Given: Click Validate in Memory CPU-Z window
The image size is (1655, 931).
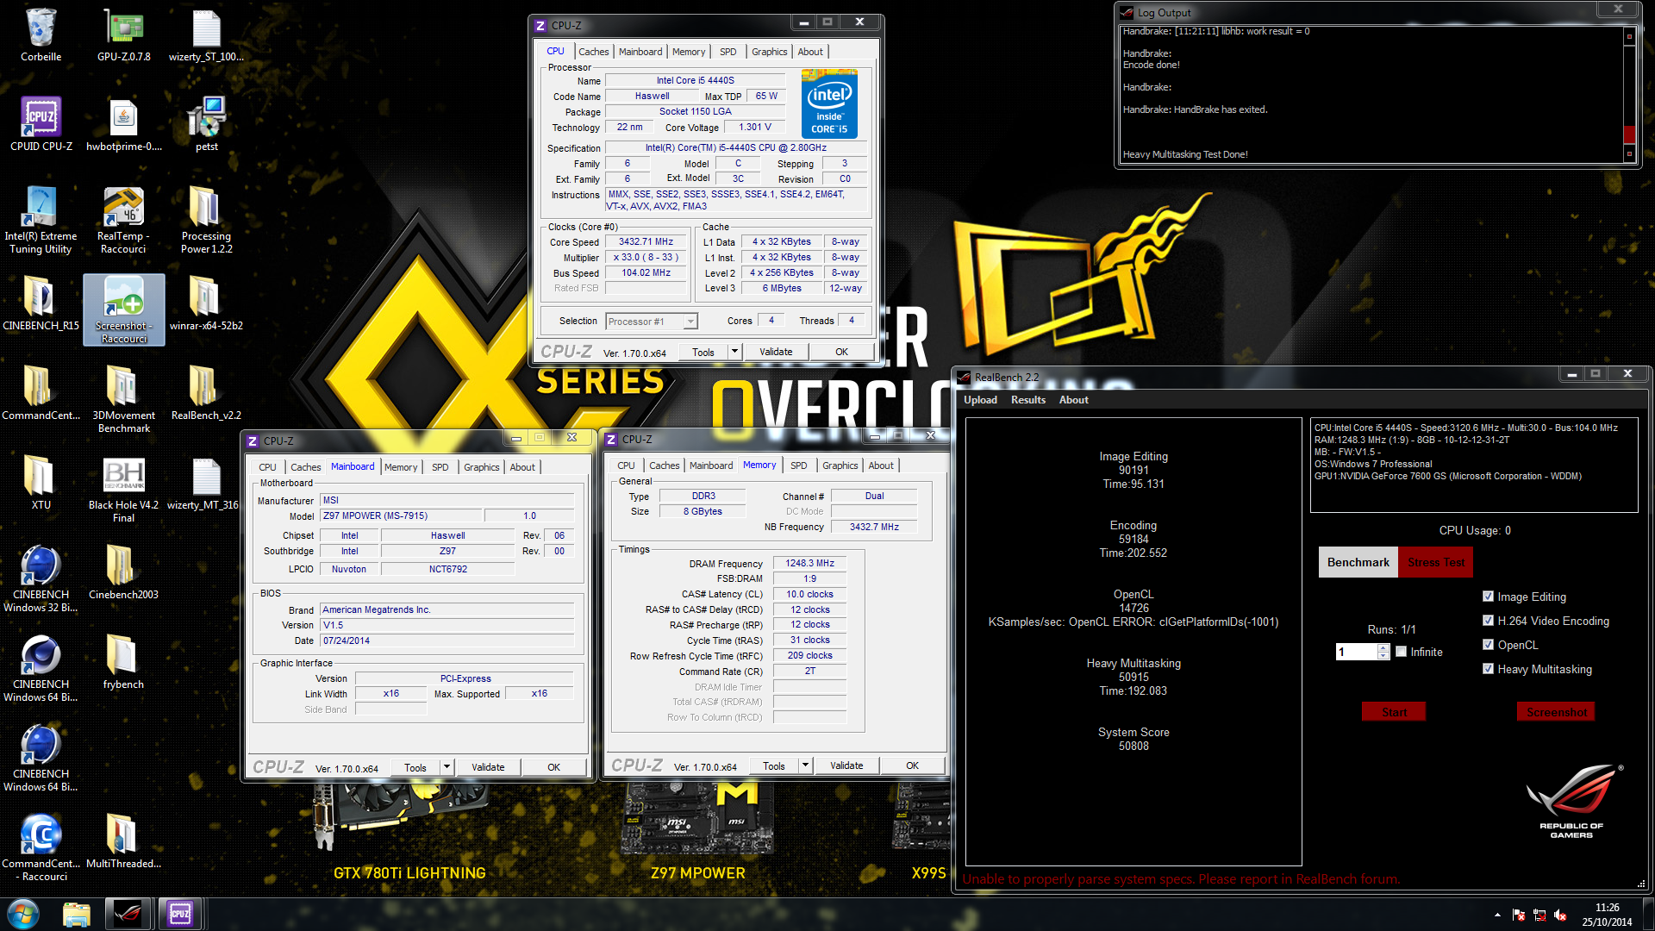Looking at the screenshot, I should pyautogui.click(x=846, y=765).
